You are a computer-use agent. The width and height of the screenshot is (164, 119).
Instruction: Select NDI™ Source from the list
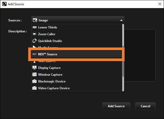tap(77, 54)
